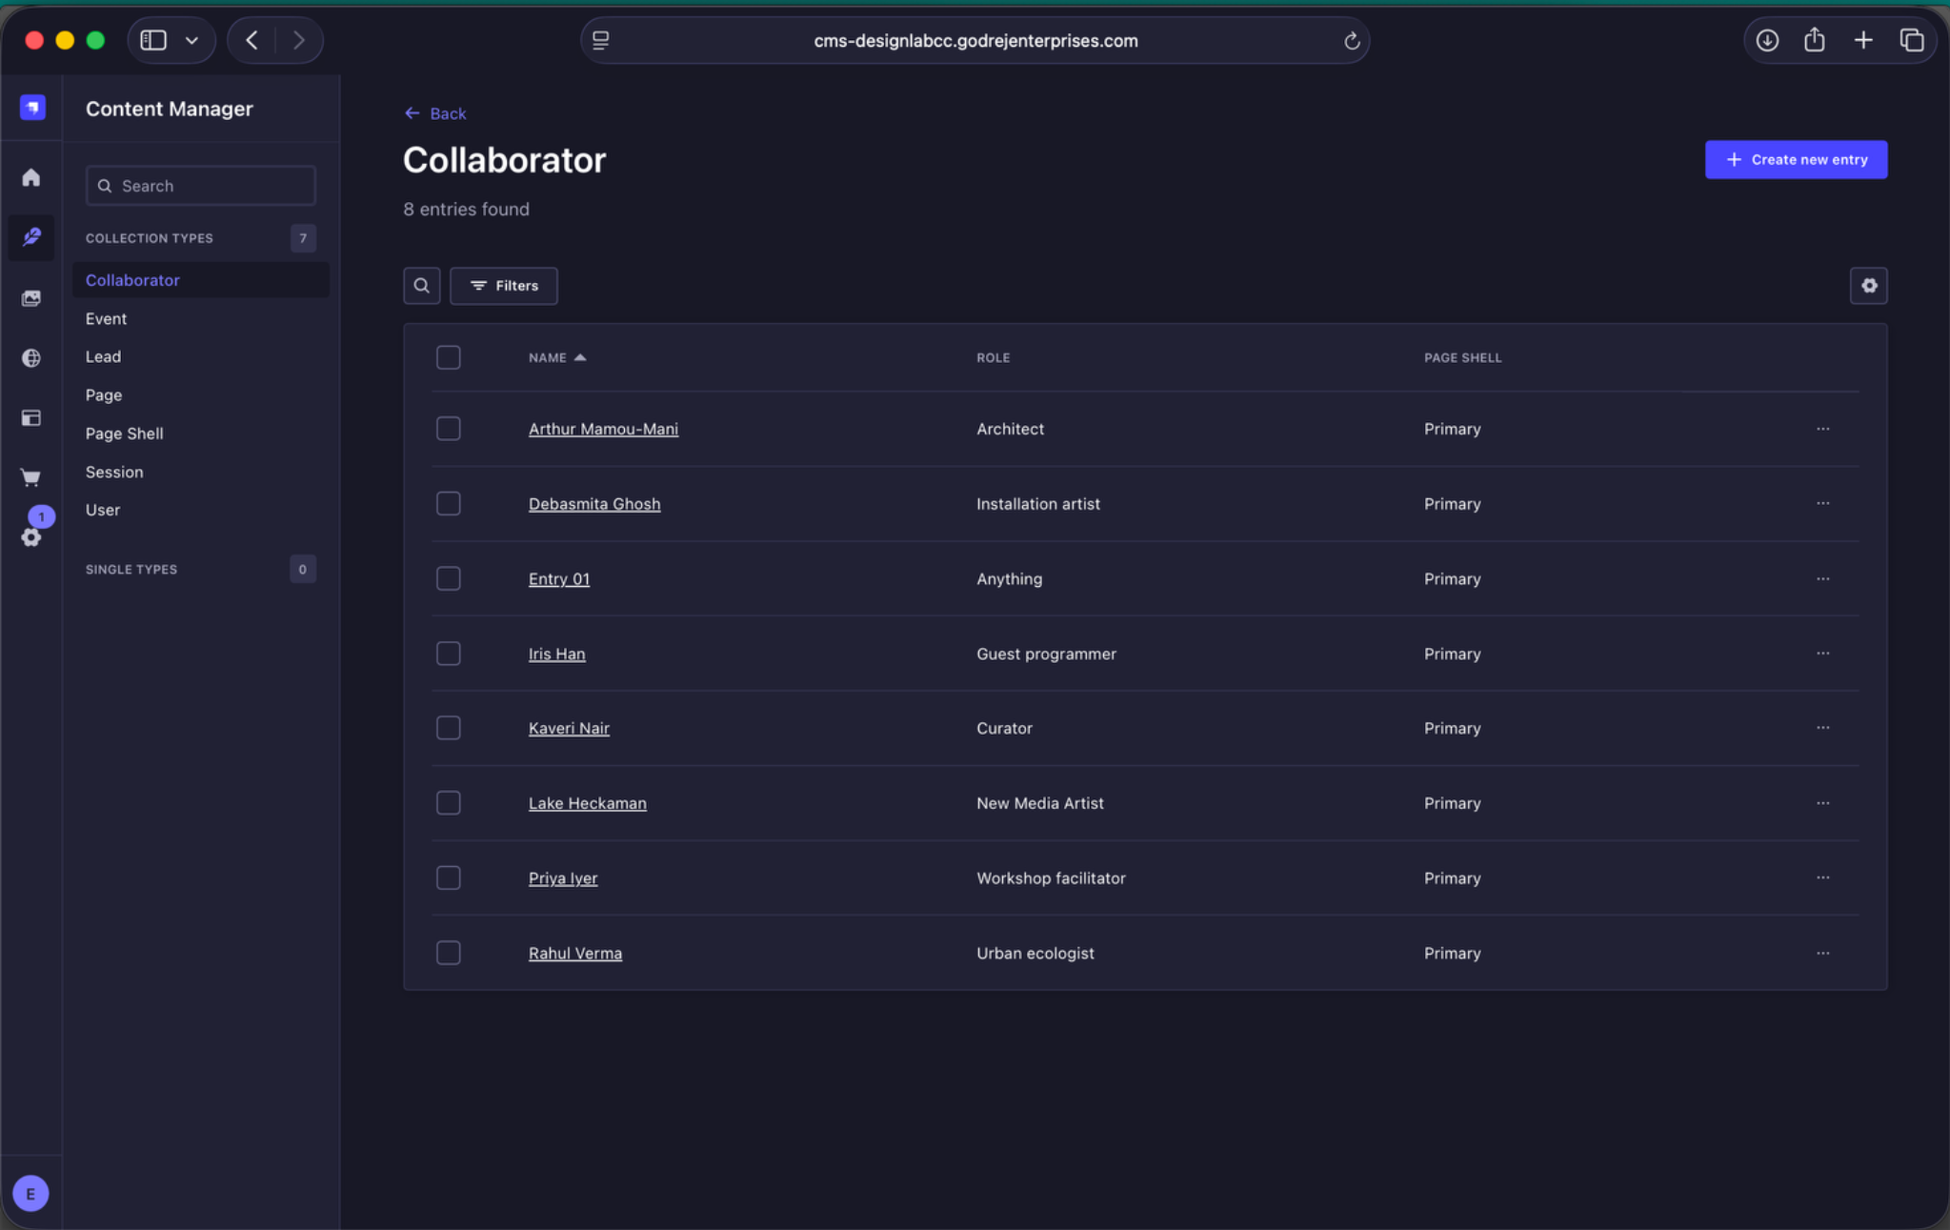Open the list view settings gear
This screenshot has width=1950, height=1230.
[x=1868, y=286]
